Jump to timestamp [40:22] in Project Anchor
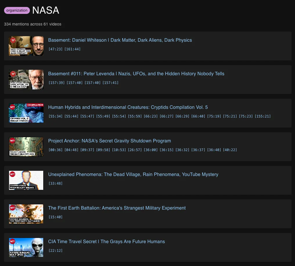 point(230,150)
